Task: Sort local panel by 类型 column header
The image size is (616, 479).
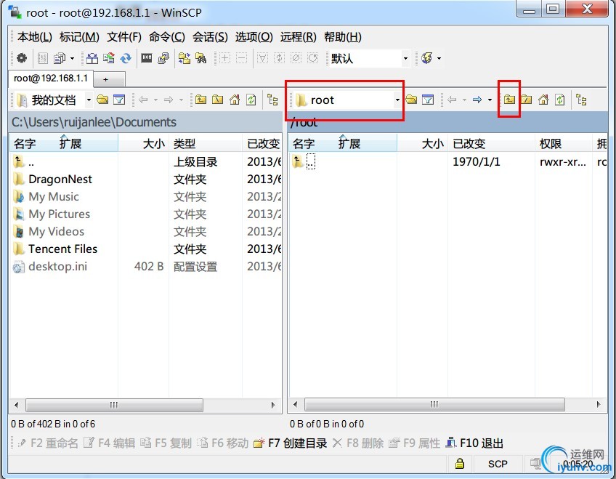Action: (x=206, y=143)
